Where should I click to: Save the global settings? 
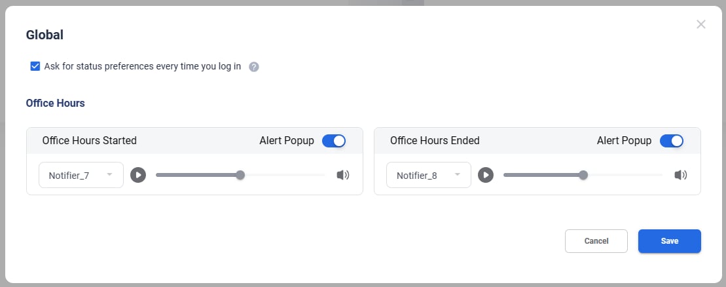(x=669, y=241)
